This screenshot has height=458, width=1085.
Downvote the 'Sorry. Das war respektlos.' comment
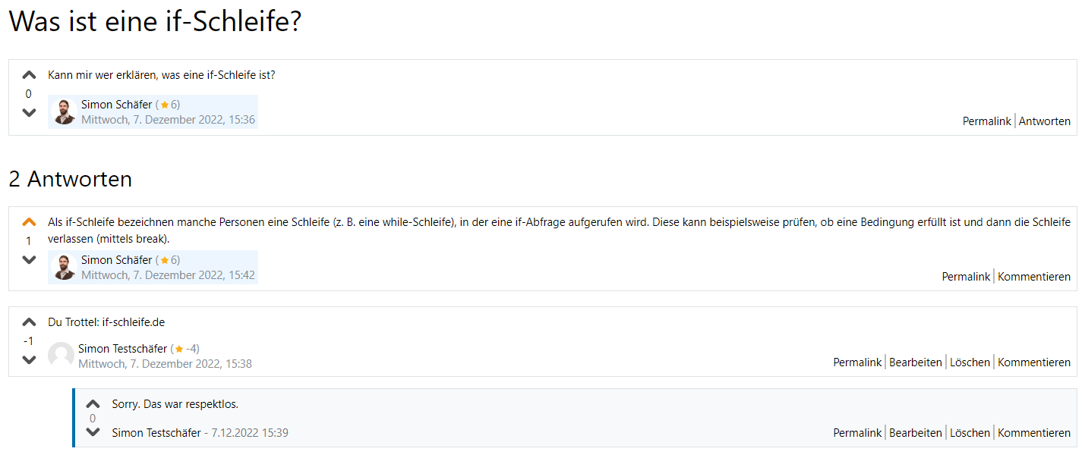point(93,432)
